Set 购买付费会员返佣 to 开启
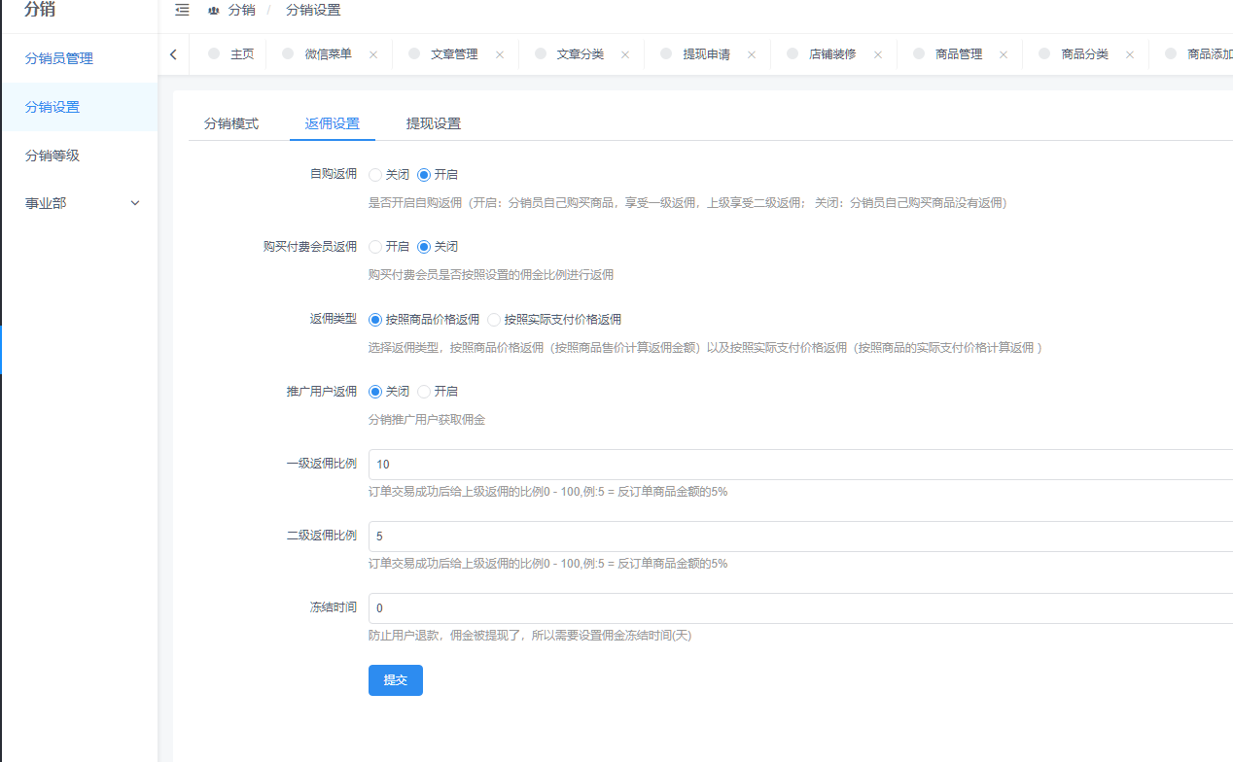The height and width of the screenshot is (762, 1233). [x=375, y=247]
